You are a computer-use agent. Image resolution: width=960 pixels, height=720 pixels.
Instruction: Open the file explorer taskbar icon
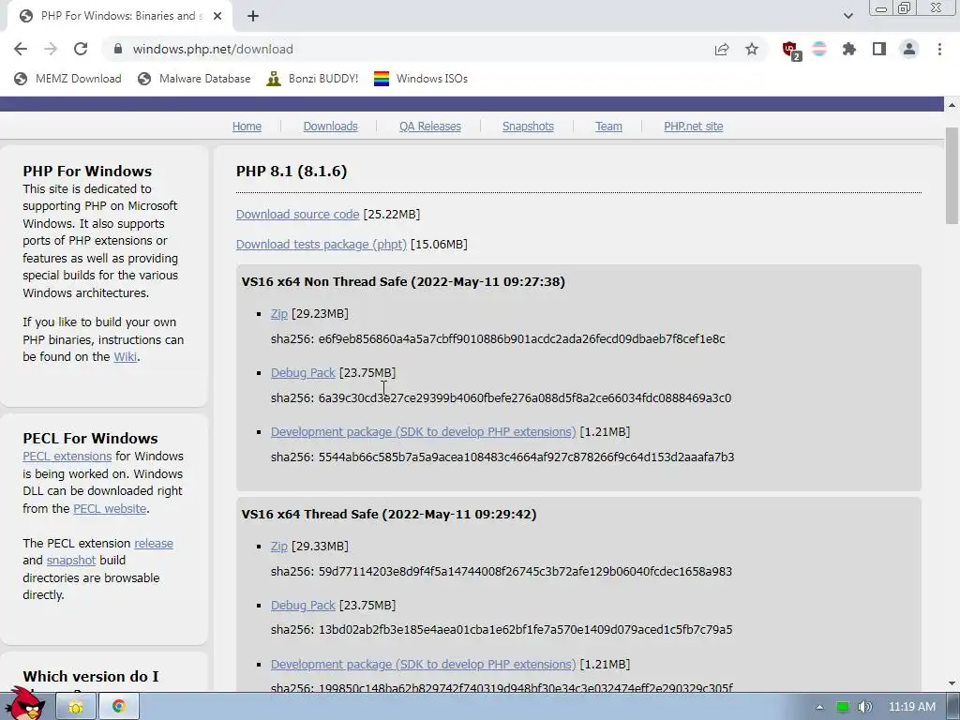(76, 707)
